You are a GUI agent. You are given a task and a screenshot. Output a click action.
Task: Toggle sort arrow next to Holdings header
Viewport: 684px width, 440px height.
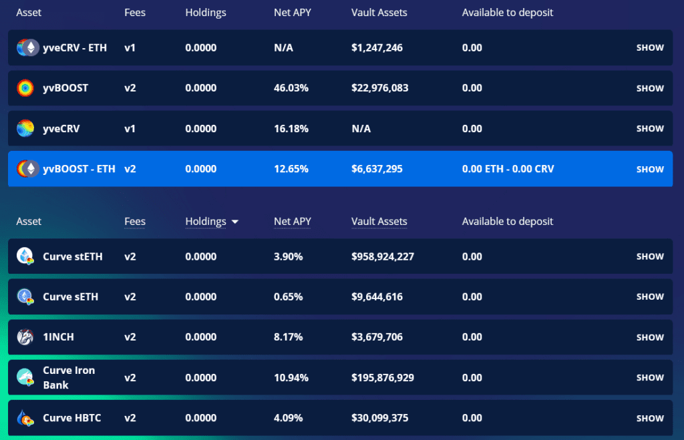pyautogui.click(x=234, y=222)
